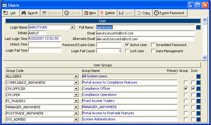This screenshot has width=211, height=125.
Task: Enable the Data Management checkbox
Action: [153, 51]
